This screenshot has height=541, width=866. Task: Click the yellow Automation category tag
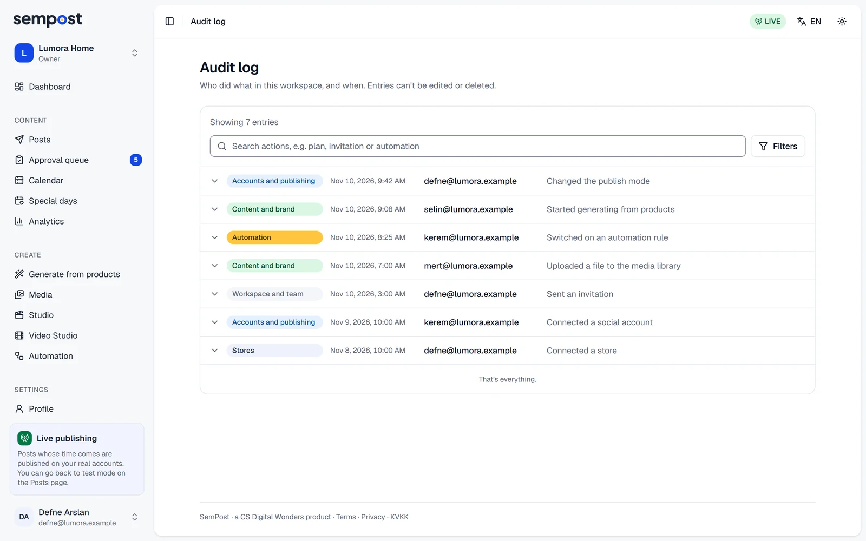[x=275, y=237]
